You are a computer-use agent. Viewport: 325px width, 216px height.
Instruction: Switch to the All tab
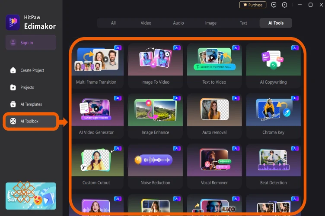coord(113,23)
